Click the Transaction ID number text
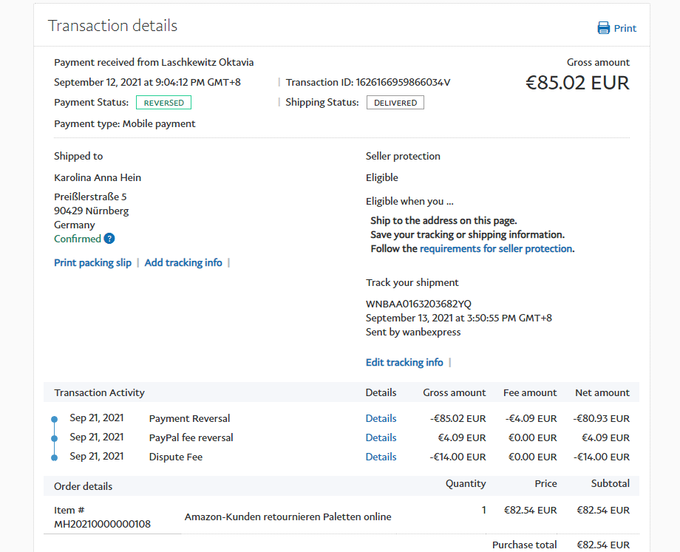The width and height of the screenshot is (680, 552). (x=403, y=82)
